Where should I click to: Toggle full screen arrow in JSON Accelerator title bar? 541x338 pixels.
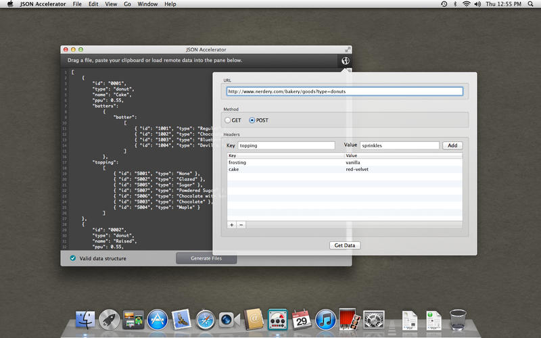pyautogui.click(x=348, y=49)
